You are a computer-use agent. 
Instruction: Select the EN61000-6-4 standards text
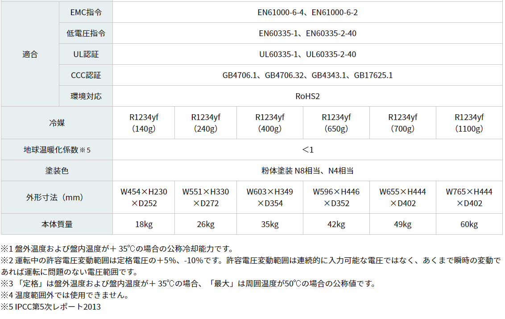coord(307,12)
